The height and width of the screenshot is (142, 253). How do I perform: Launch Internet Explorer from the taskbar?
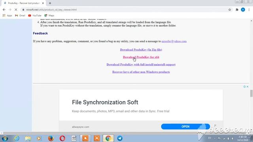(17, 138)
